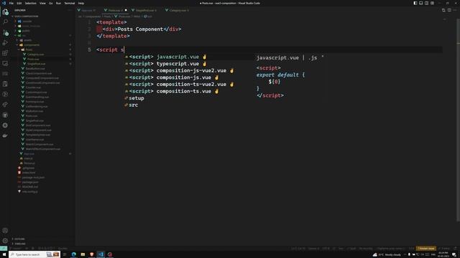
Task: Open editor more actions ellipsis
Action: tap(455, 10)
